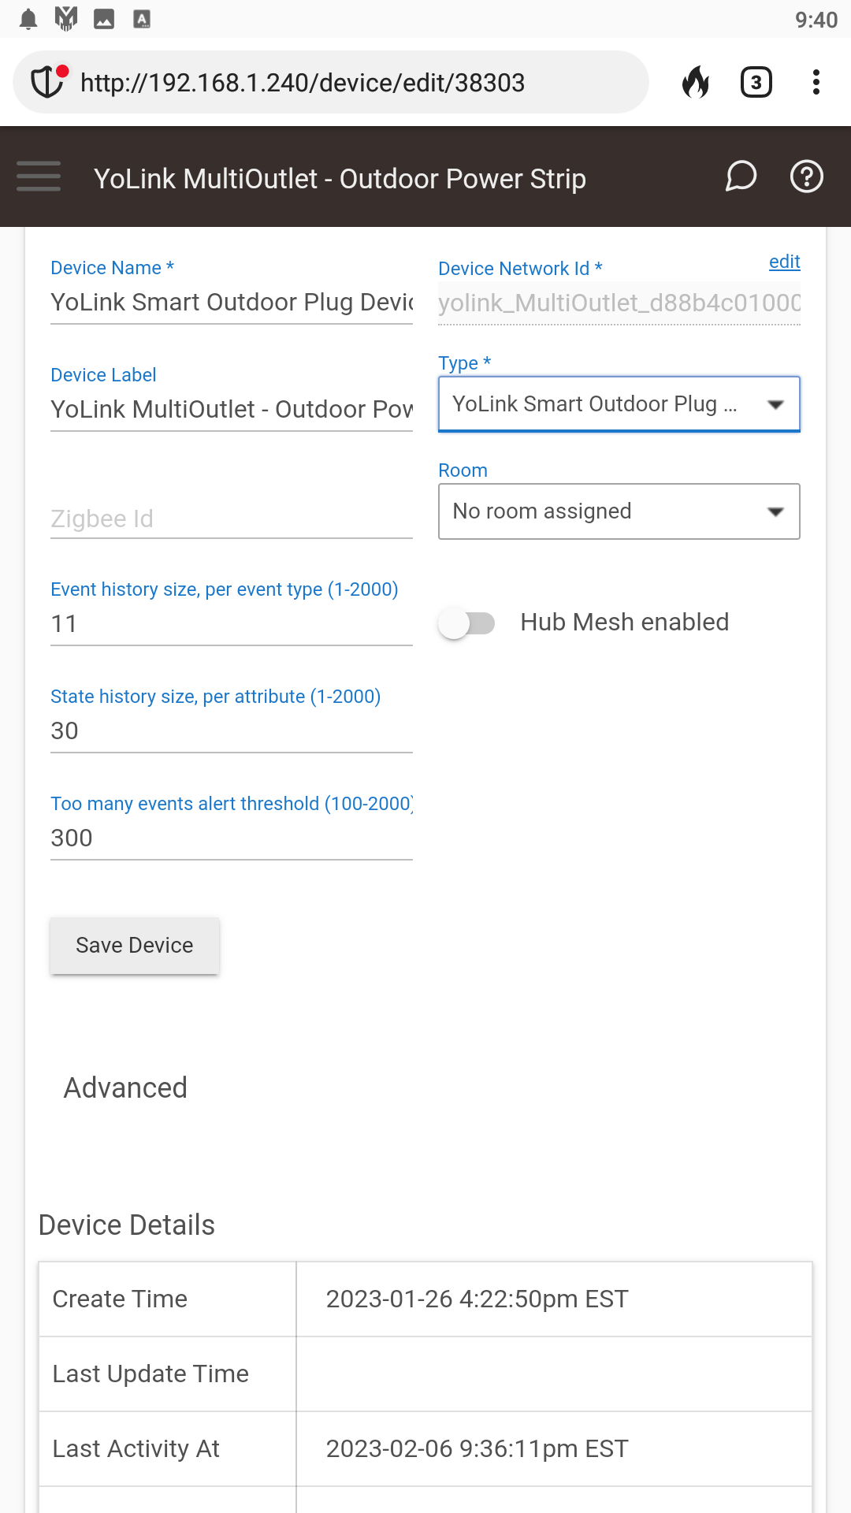Open the help question mark icon

tap(807, 177)
